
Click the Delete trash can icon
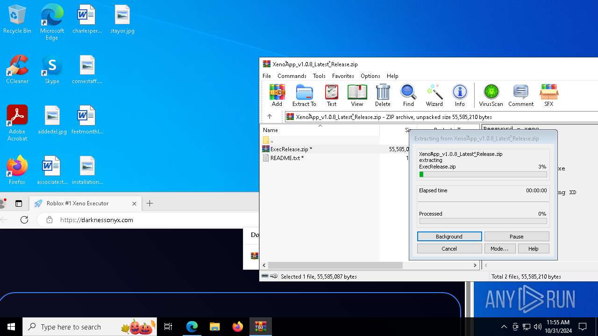[383, 95]
